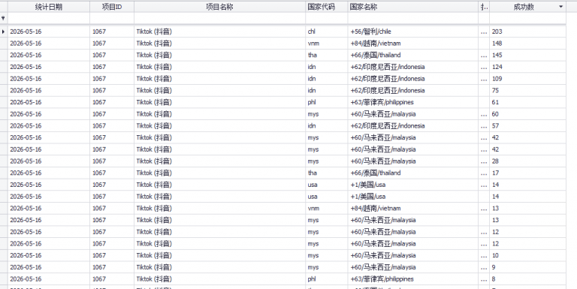577x289 pixels.
Task: Click the success count 109 cell
Action: point(527,79)
